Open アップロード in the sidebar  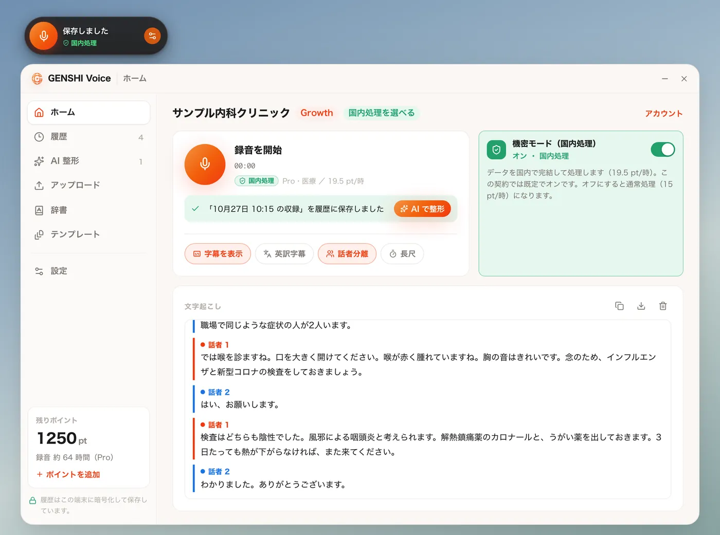click(88, 185)
